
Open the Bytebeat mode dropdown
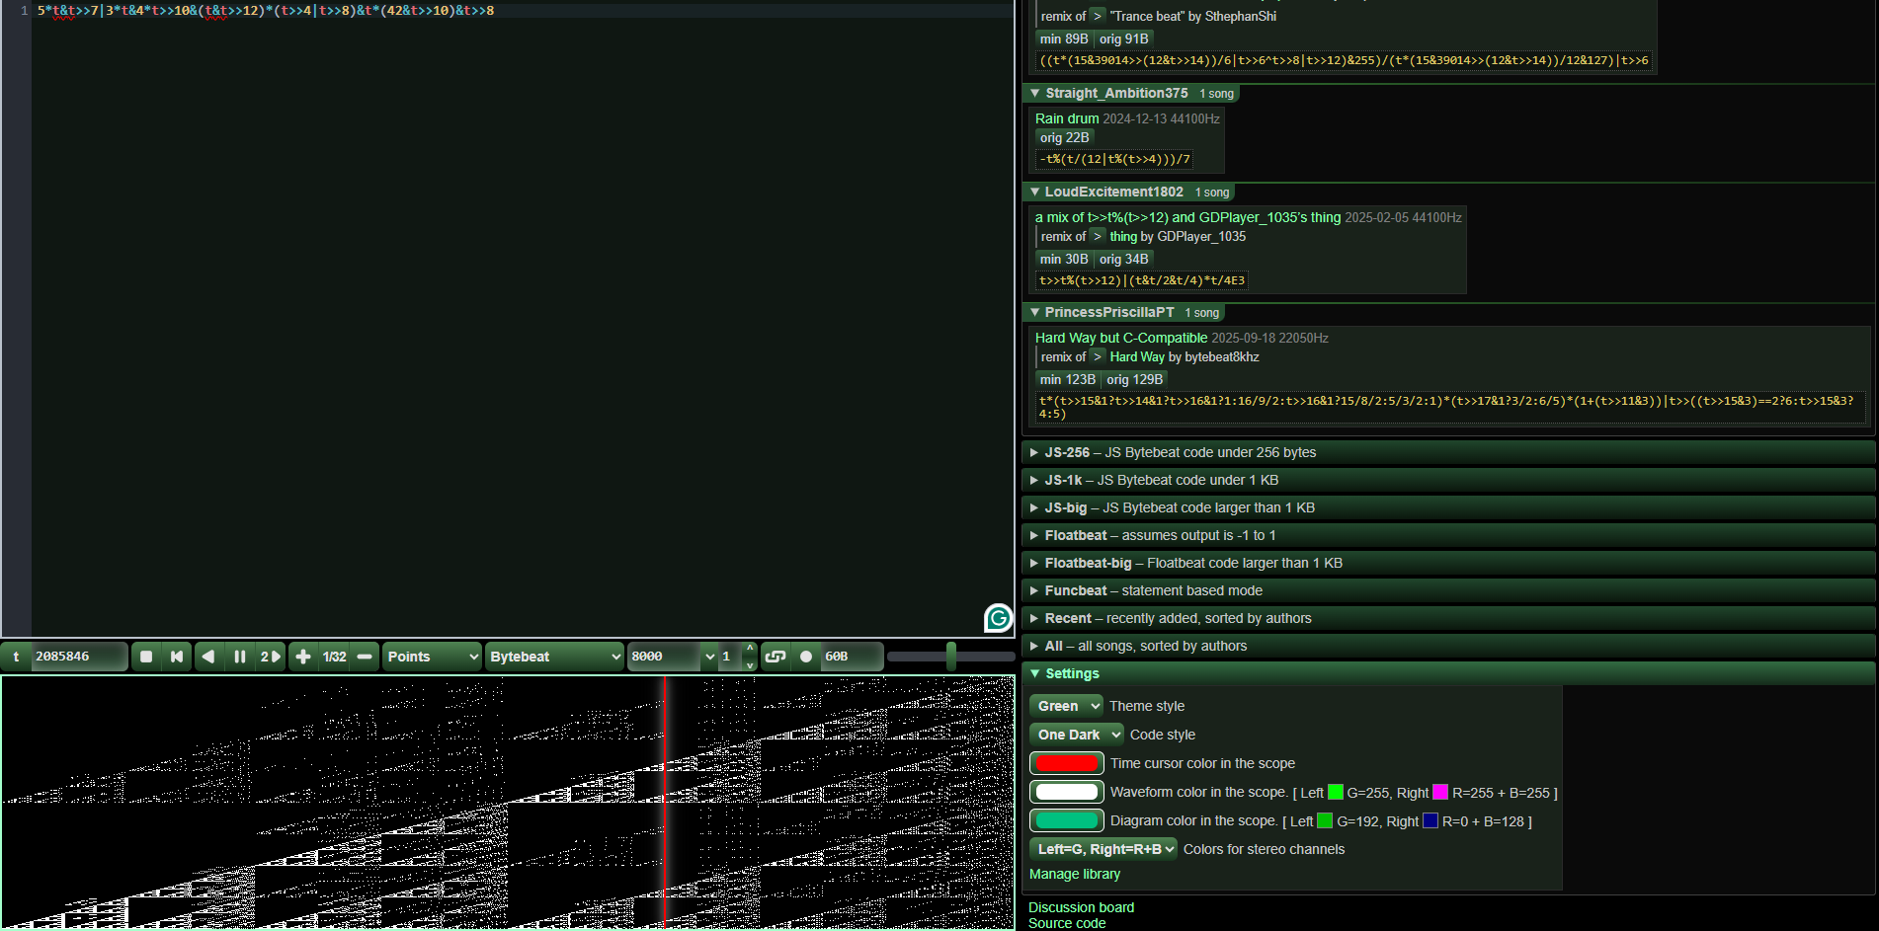click(554, 657)
